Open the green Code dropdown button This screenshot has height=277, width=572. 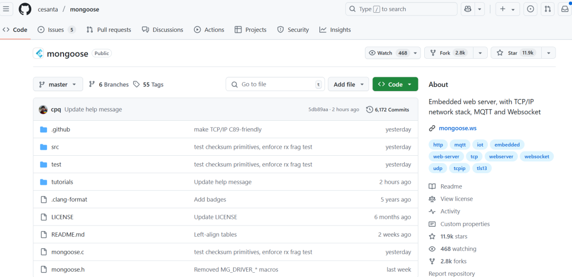395,84
